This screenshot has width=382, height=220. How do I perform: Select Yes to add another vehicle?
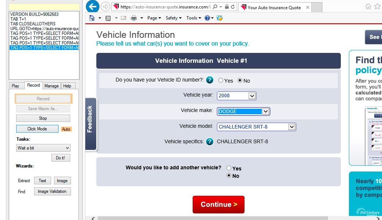[x=229, y=168]
